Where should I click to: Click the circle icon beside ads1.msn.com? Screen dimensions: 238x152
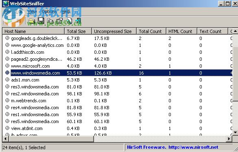pos(7,79)
